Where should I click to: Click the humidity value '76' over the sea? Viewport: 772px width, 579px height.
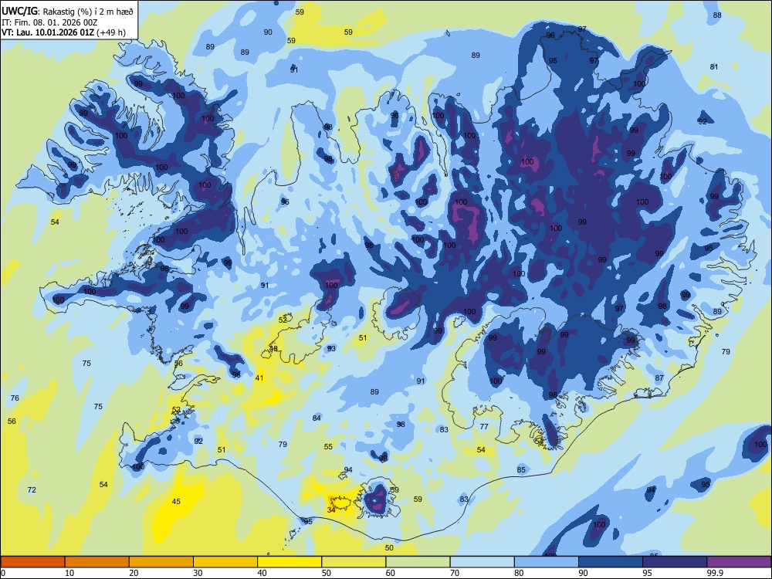point(15,398)
